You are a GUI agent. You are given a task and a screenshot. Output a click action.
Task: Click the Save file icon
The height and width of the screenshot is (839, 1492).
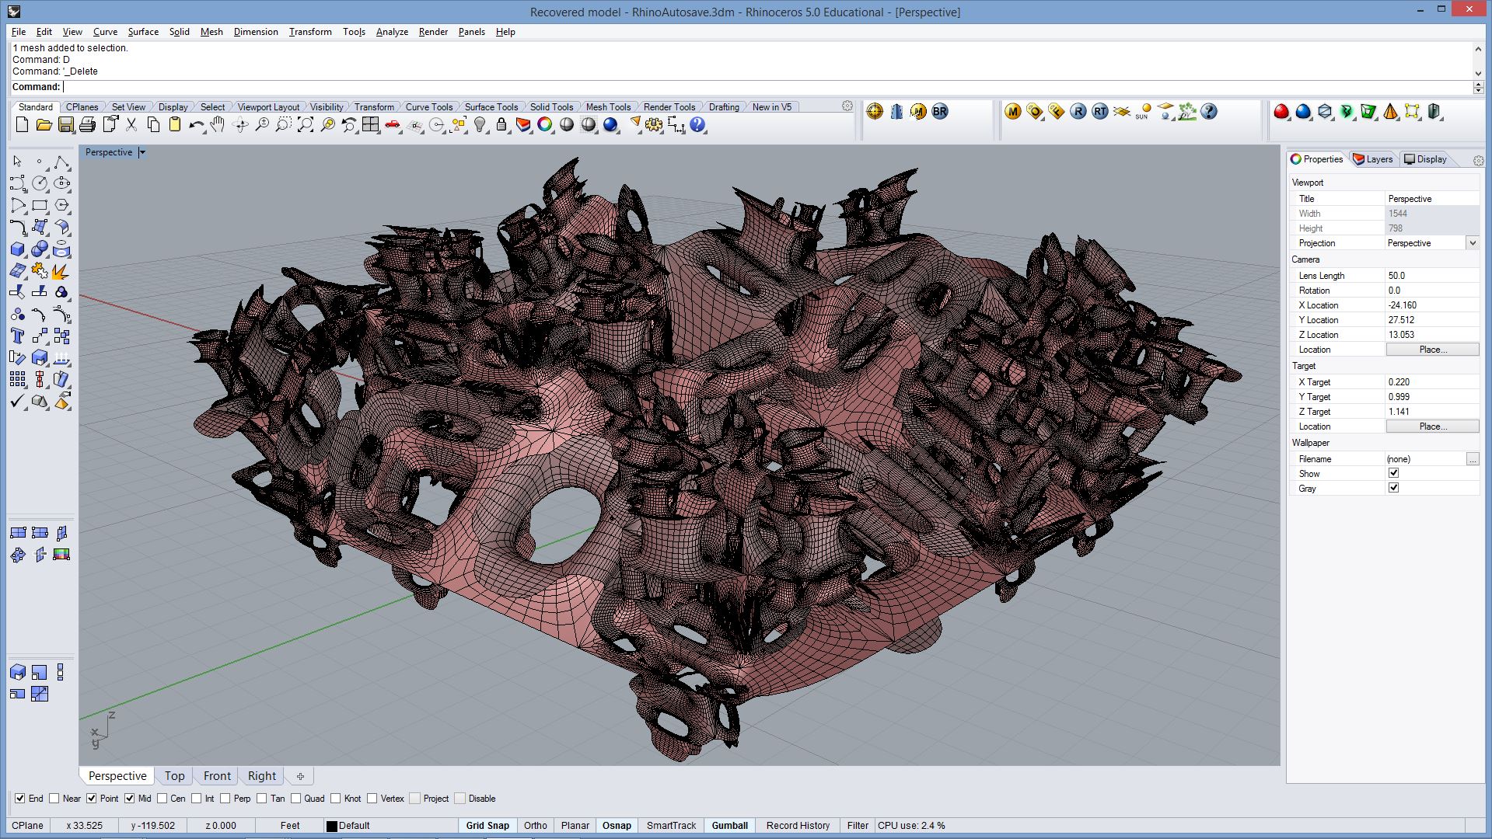[x=66, y=125]
